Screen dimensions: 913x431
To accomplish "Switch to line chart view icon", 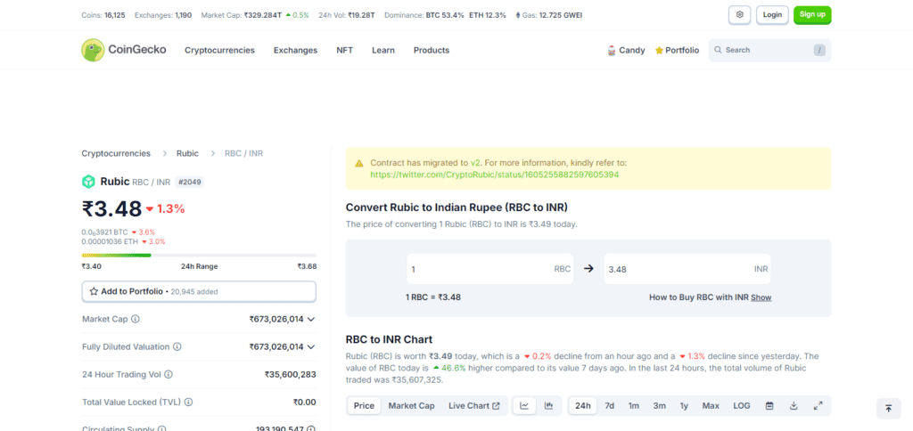I will pos(524,406).
